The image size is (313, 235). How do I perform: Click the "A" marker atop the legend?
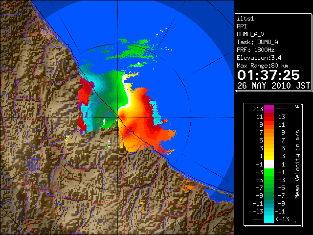(297, 106)
